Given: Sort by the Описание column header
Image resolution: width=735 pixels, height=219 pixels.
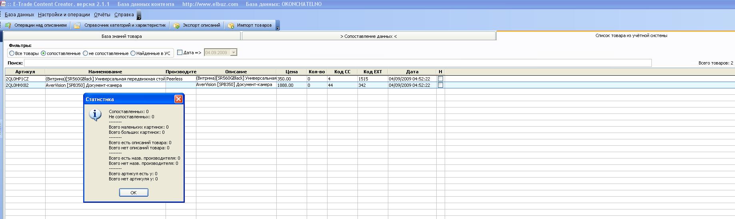Looking at the screenshot, I should (x=236, y=72).
